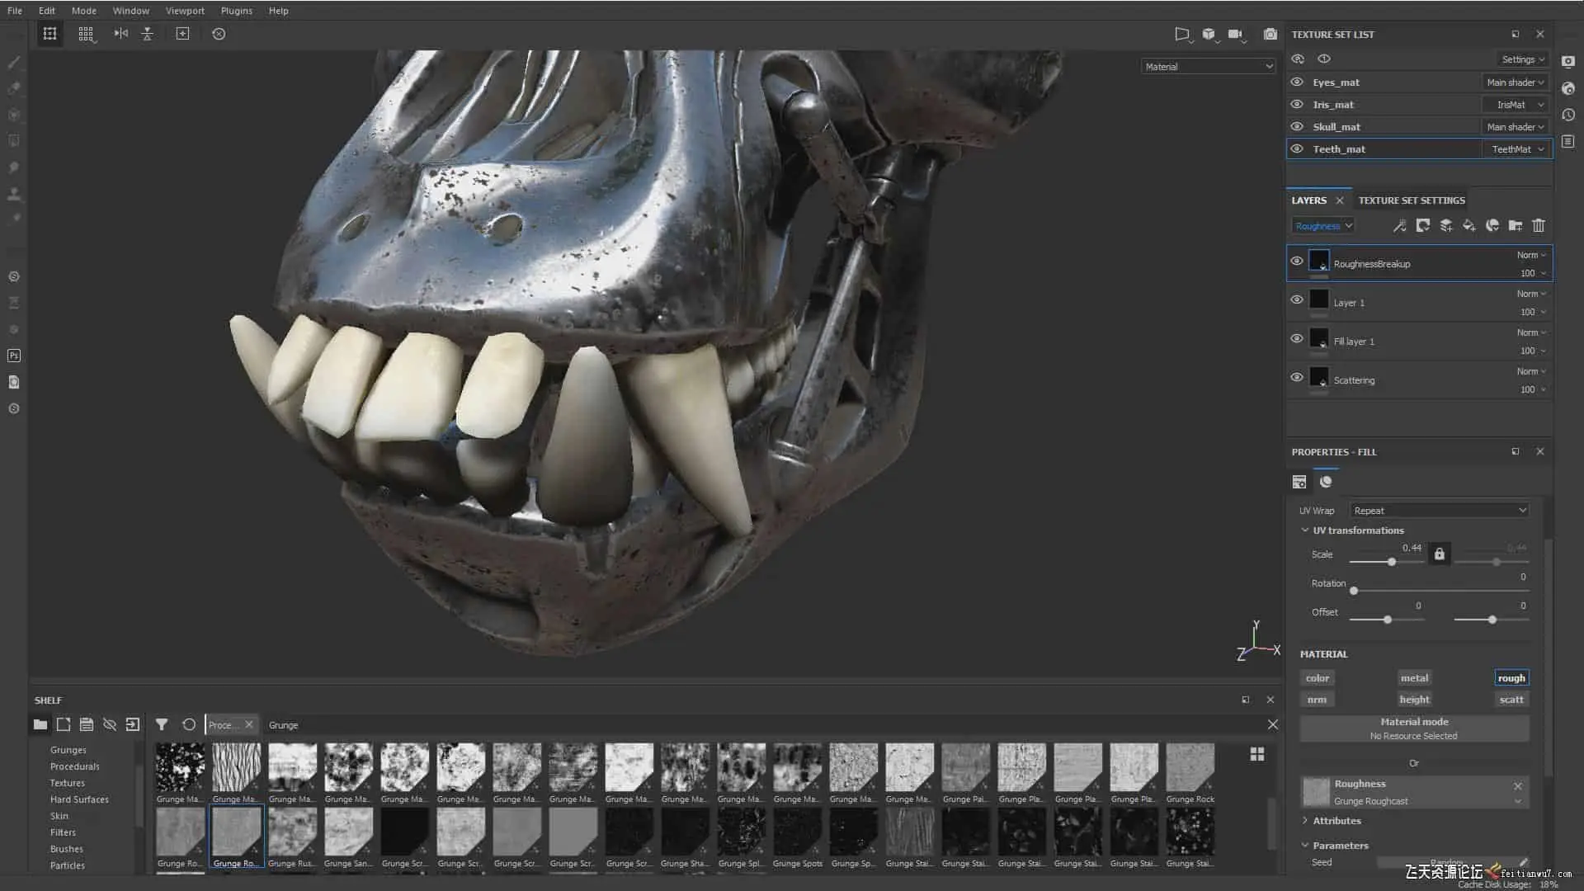
Task: Click the symmetry toggle icon in the top toolbar
Action: (121, 34)
